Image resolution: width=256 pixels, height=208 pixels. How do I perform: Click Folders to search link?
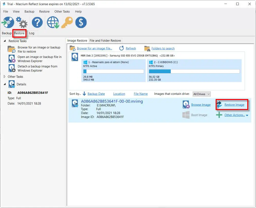pos(163,48)
